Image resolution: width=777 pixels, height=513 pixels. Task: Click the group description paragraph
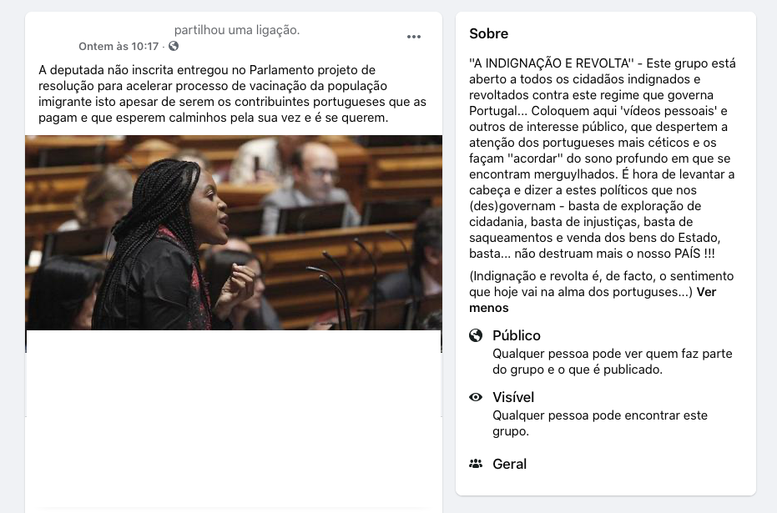(603, 158)
